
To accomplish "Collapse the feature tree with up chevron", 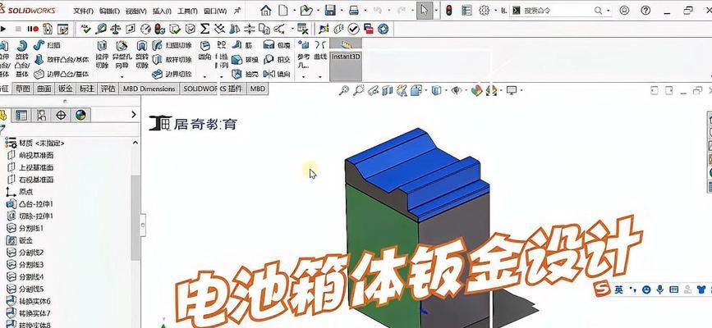I will pos(136,143).
